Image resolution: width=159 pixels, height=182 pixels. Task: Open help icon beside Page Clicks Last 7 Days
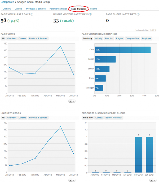click(138, 14)
